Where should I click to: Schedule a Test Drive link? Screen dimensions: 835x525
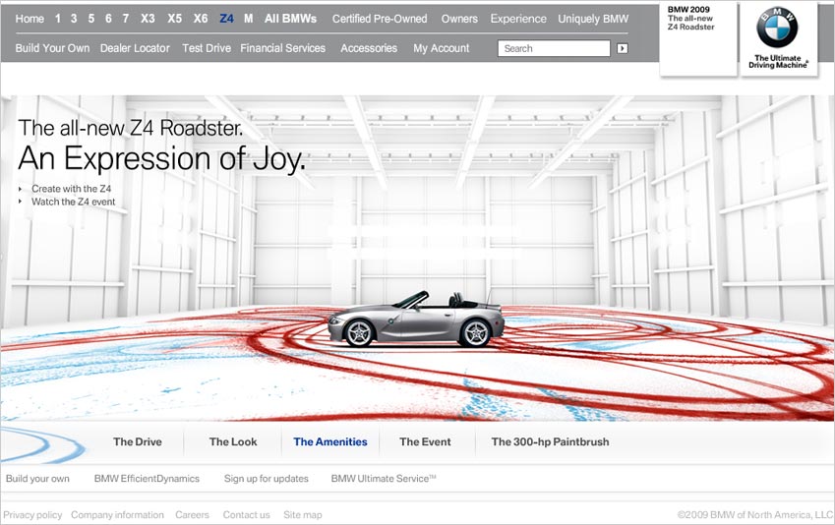207,48
